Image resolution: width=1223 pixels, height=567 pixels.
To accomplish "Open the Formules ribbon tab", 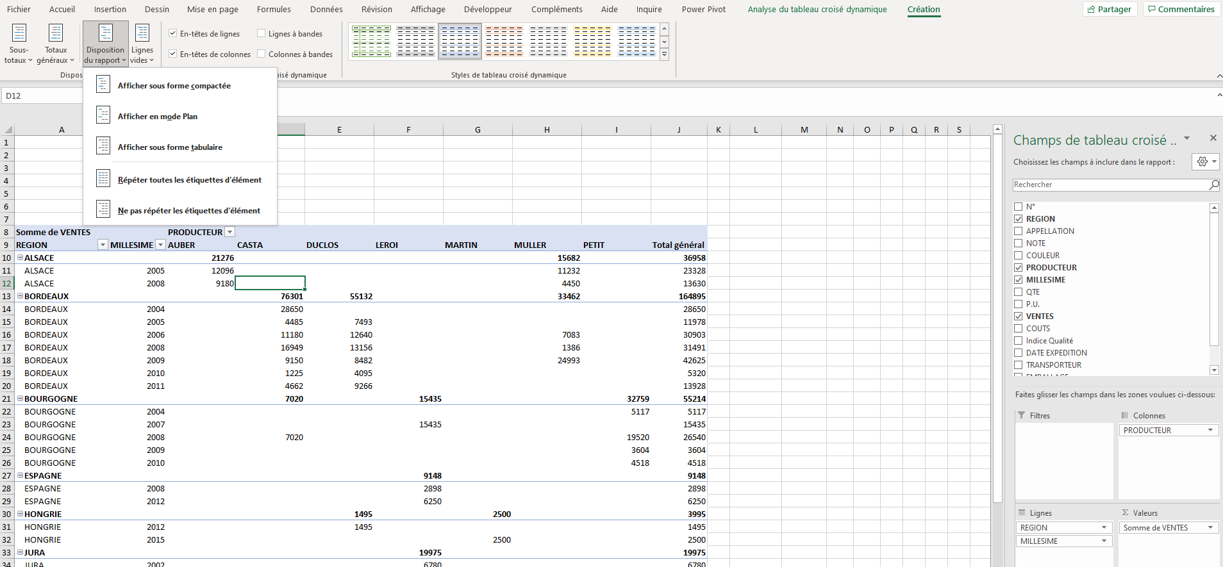I will pyautogui.click(x=274, y=9).
